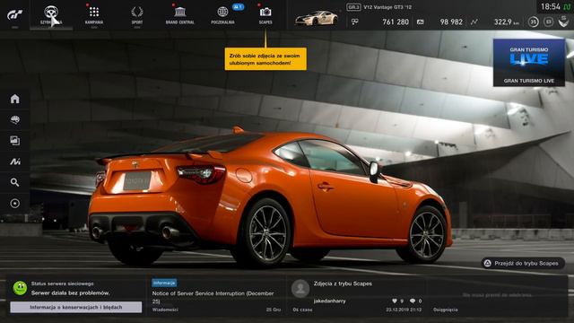The height and width of the screenshot is (323, 574).
Task: Click the yellow Scapes tooltip message
Action: click(265, 59)
